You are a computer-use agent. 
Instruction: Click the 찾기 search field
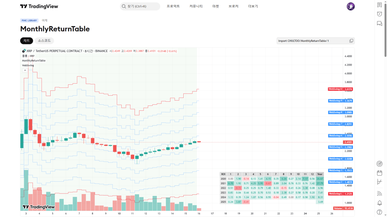140,6
